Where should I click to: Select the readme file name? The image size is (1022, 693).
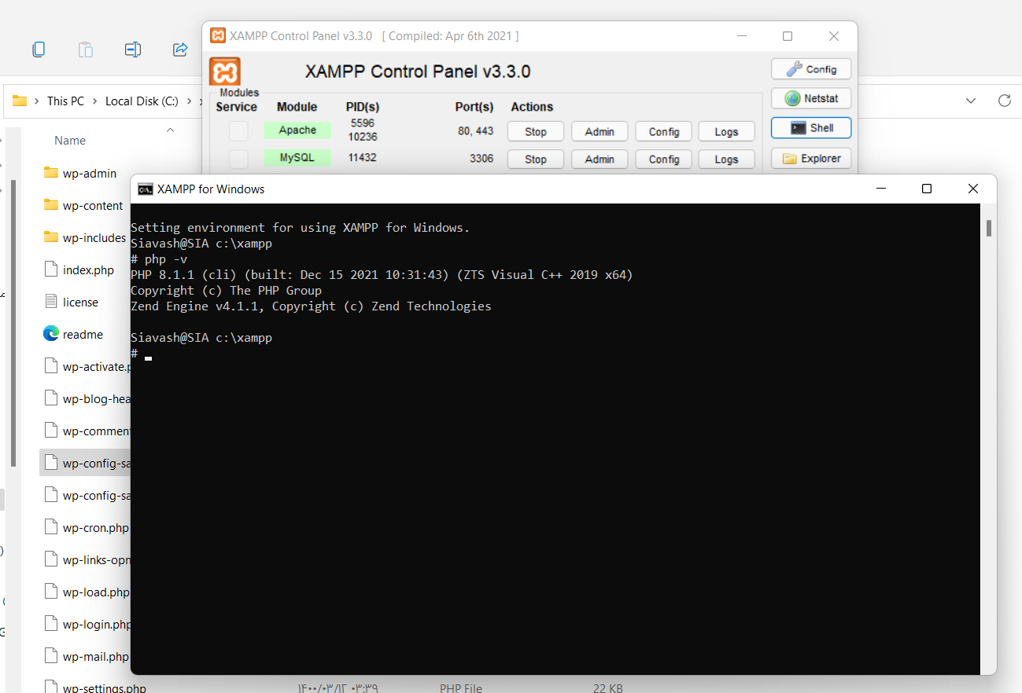83,334
